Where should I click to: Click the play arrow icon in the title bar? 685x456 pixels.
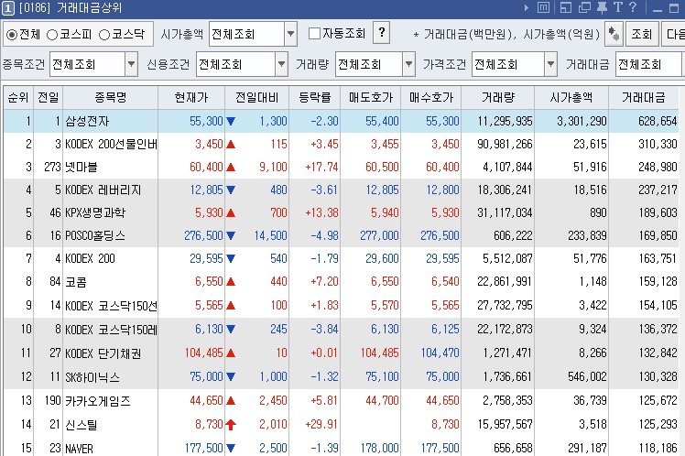coord(527,8)
